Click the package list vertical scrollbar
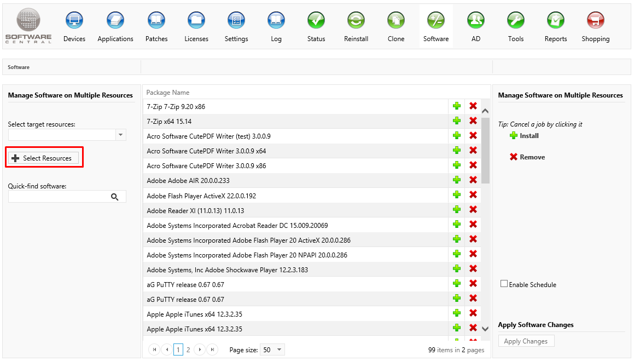The height and width of the screenshot is (361, 634). click(485, 219)
